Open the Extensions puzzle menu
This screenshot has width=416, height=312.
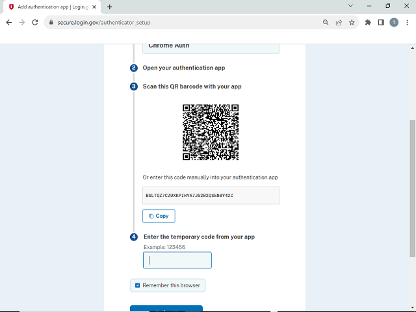coord(368,23)
